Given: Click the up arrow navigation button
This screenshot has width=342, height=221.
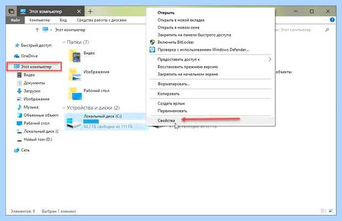Looking at the screenshot, I should click(x=37, y=30).
